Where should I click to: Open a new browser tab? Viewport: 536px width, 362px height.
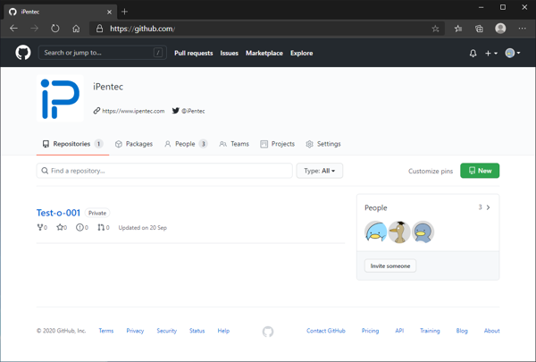[x=124, y=12]
